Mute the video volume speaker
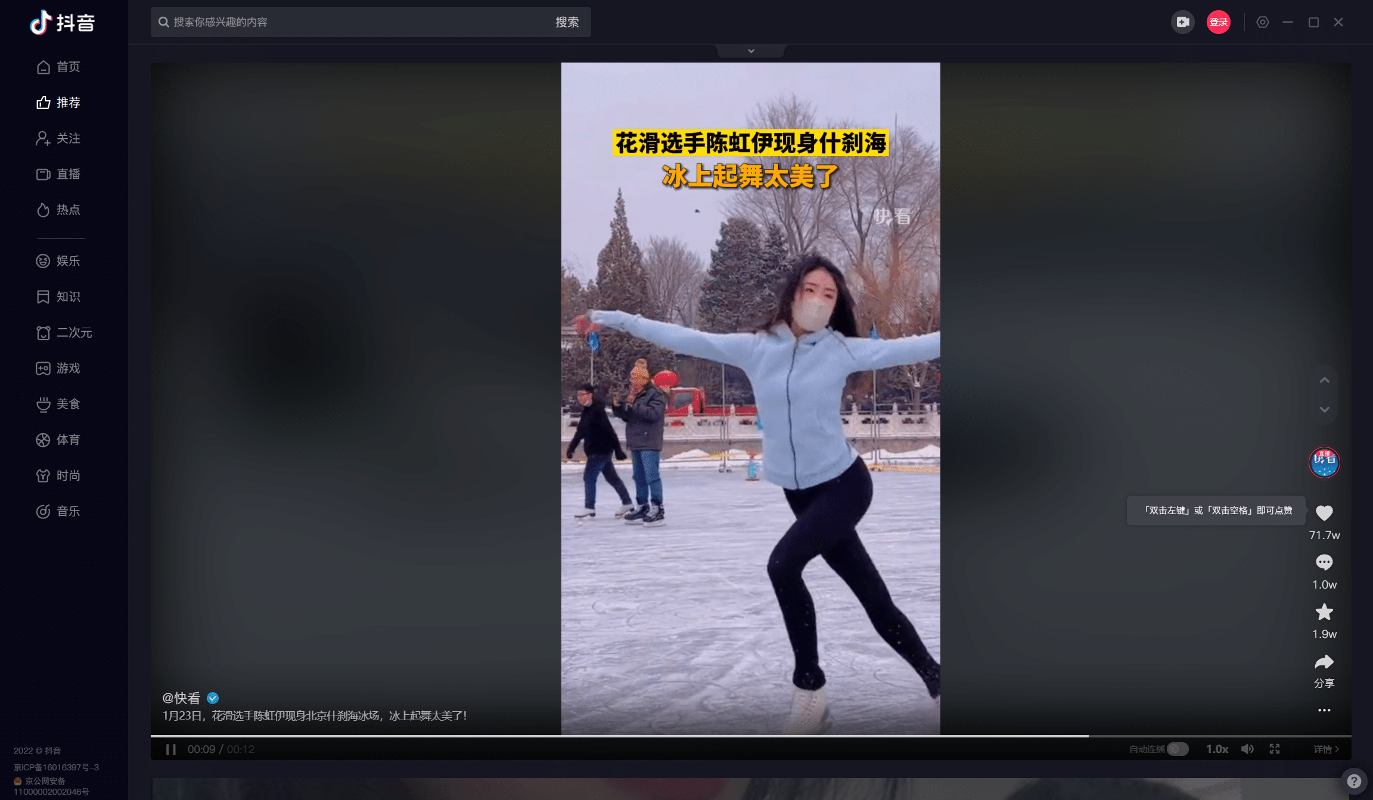Screen dimensions: 1373x800 click(x=1247, y=749)
